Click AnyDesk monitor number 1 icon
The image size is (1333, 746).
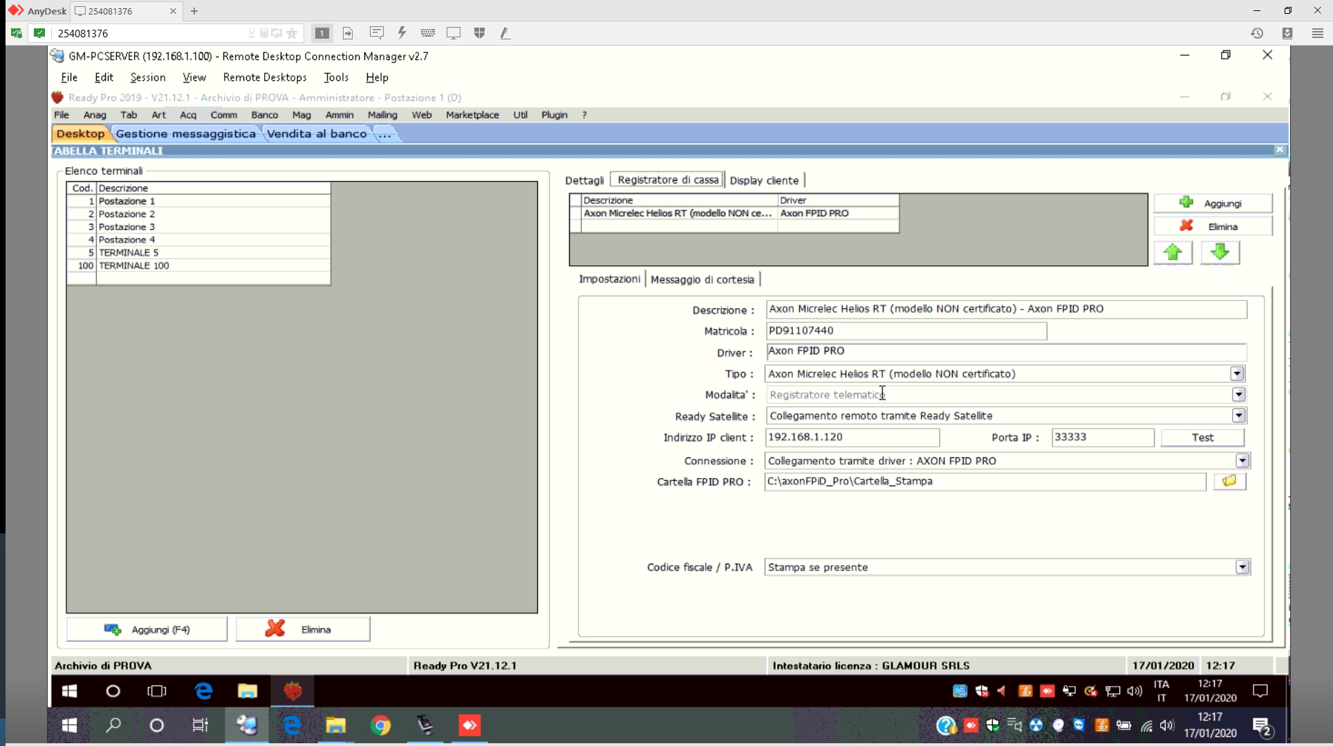pyautogui.click(x=321, y=32)
